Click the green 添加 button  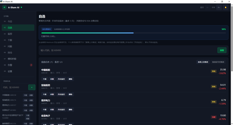pyautogui.click(x=222, y=50)
